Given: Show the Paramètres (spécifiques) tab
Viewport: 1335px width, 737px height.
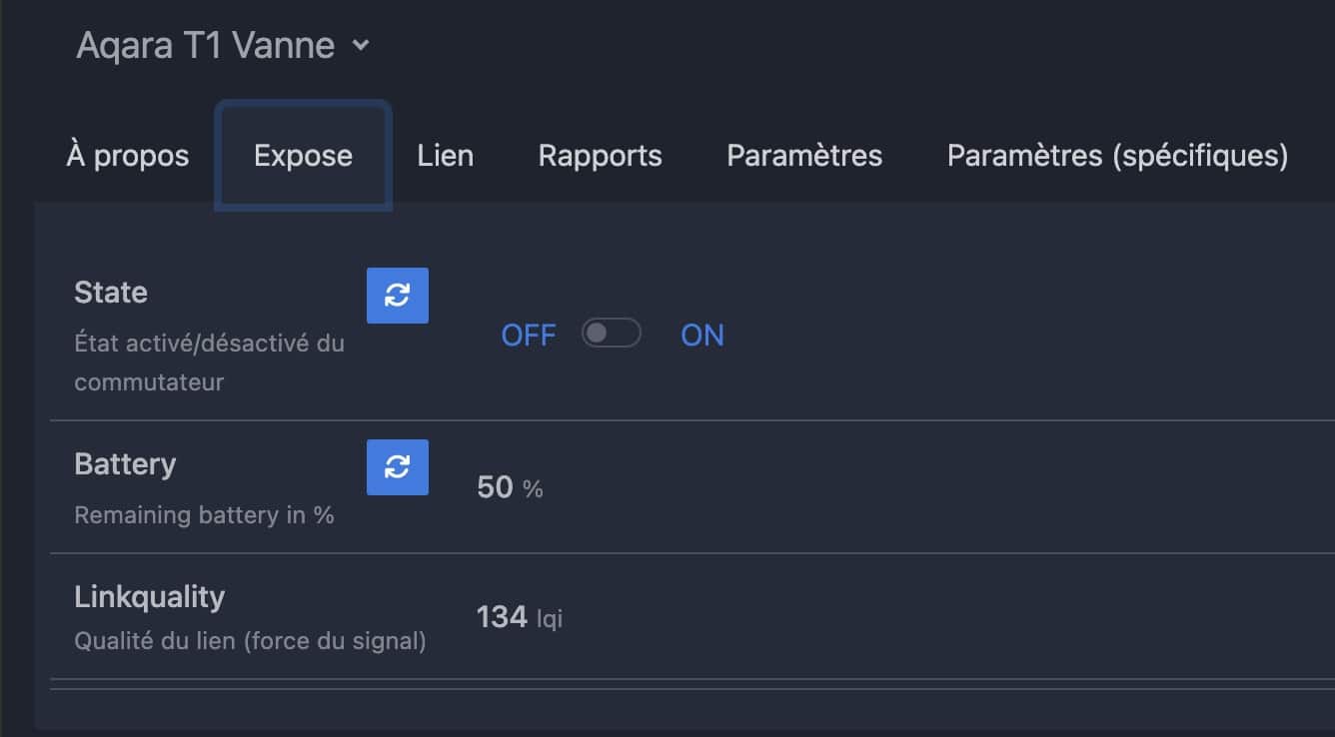Looking at the screenshot, I should 1117,156.
